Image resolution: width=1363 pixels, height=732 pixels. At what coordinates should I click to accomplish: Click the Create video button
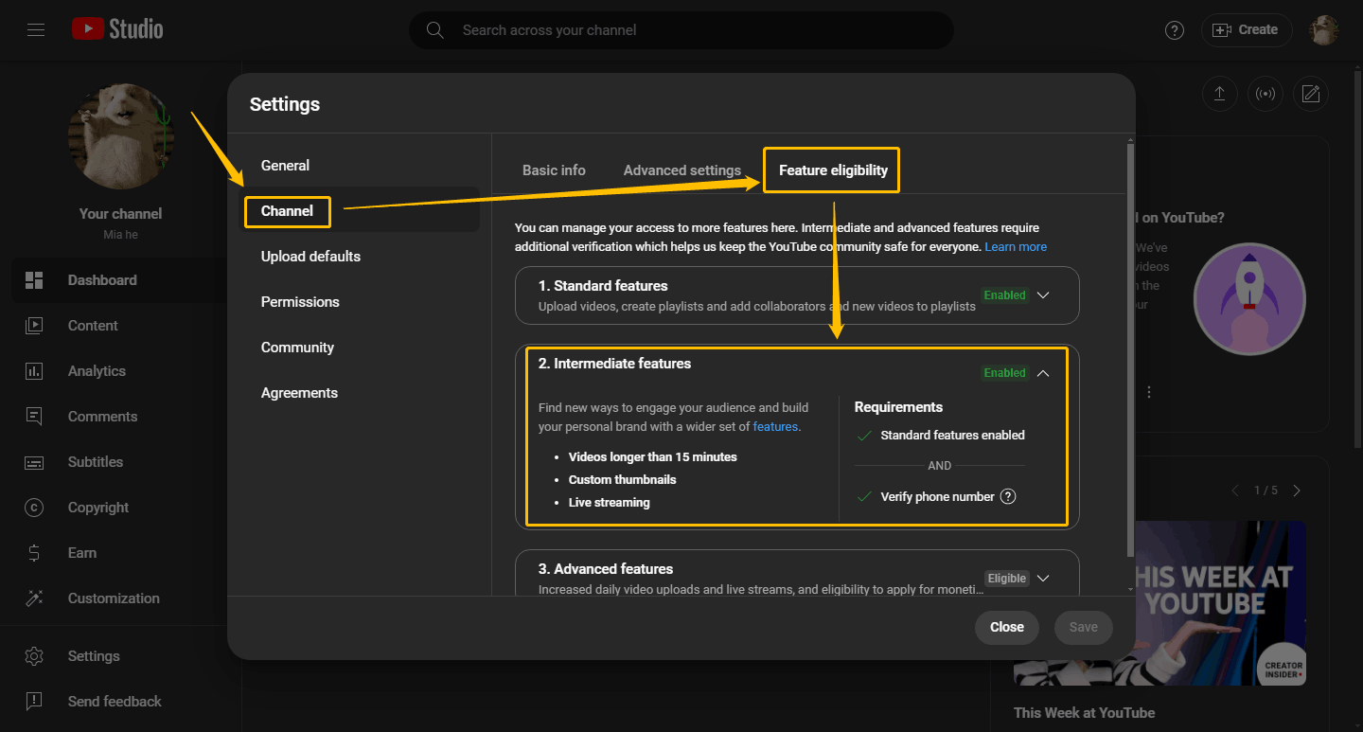click(x=1247, y=30)
